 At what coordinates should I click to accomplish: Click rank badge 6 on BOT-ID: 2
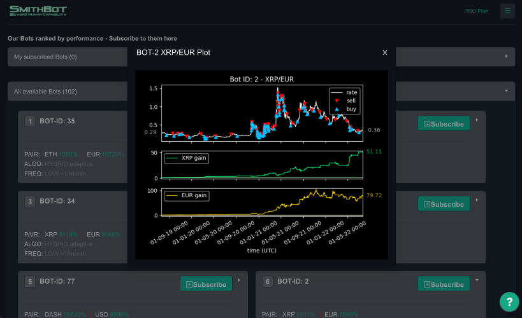click(268, 282)
